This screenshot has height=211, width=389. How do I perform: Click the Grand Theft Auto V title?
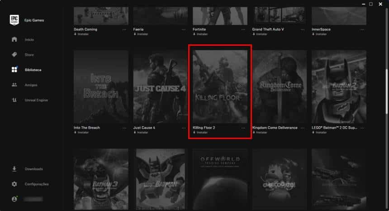(x=268, y=29)
